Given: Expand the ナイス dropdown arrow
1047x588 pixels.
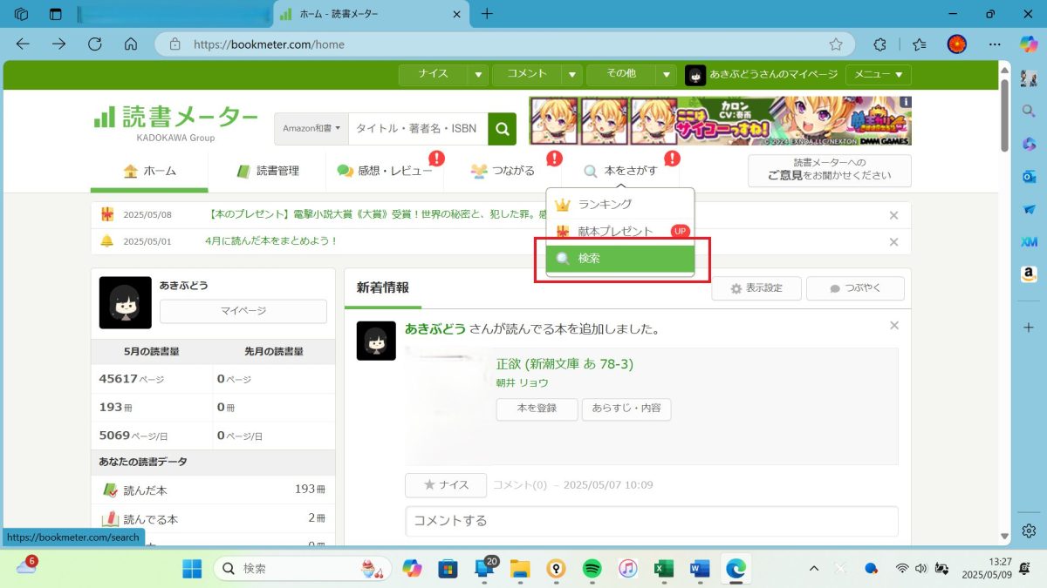Looking at the screenshot, I should point(478,75).
